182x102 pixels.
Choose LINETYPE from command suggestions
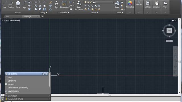27,81
